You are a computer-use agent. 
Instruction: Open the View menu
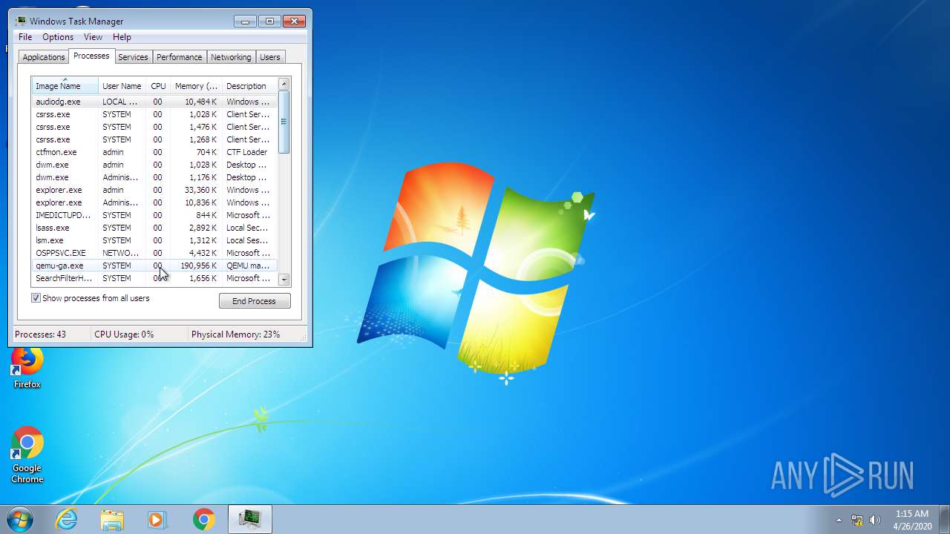[x=93, y=37]
